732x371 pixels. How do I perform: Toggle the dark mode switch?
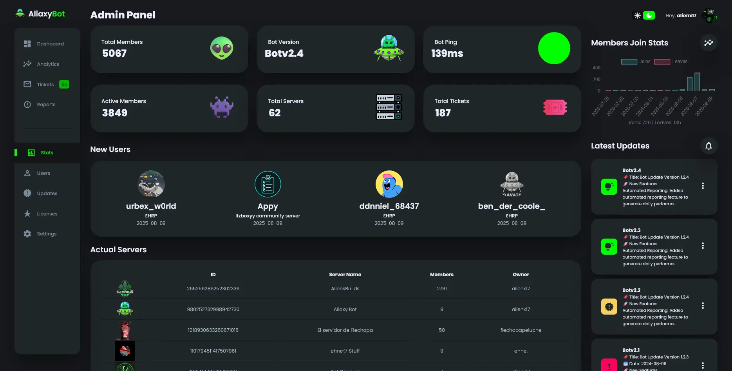click(649, 15)
